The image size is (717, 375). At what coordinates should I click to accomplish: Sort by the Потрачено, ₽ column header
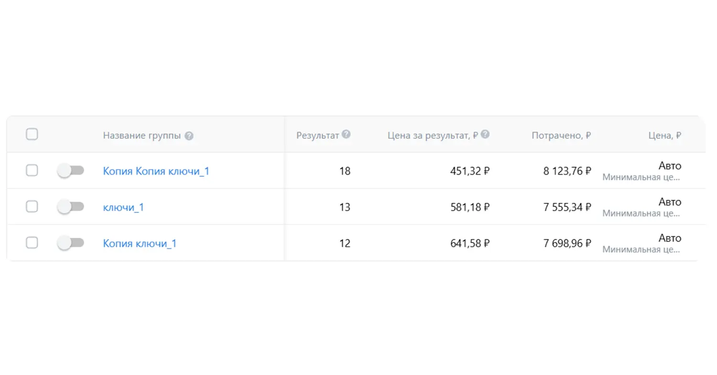pyautogui.click(x=561, y=135)
